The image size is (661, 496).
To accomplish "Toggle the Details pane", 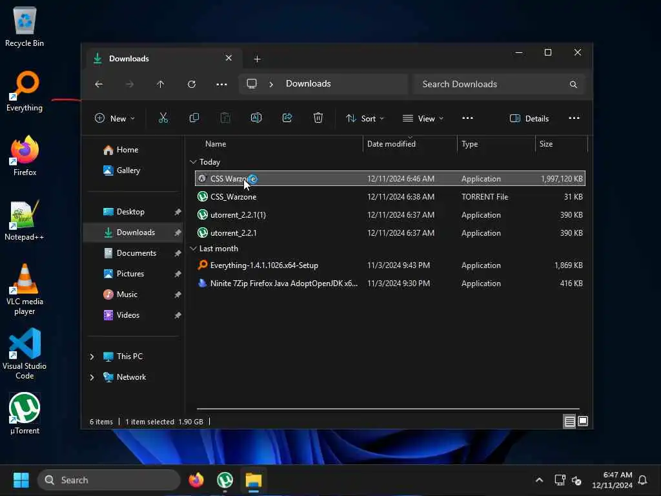I will pyautogui.click(x=529, y=119).
